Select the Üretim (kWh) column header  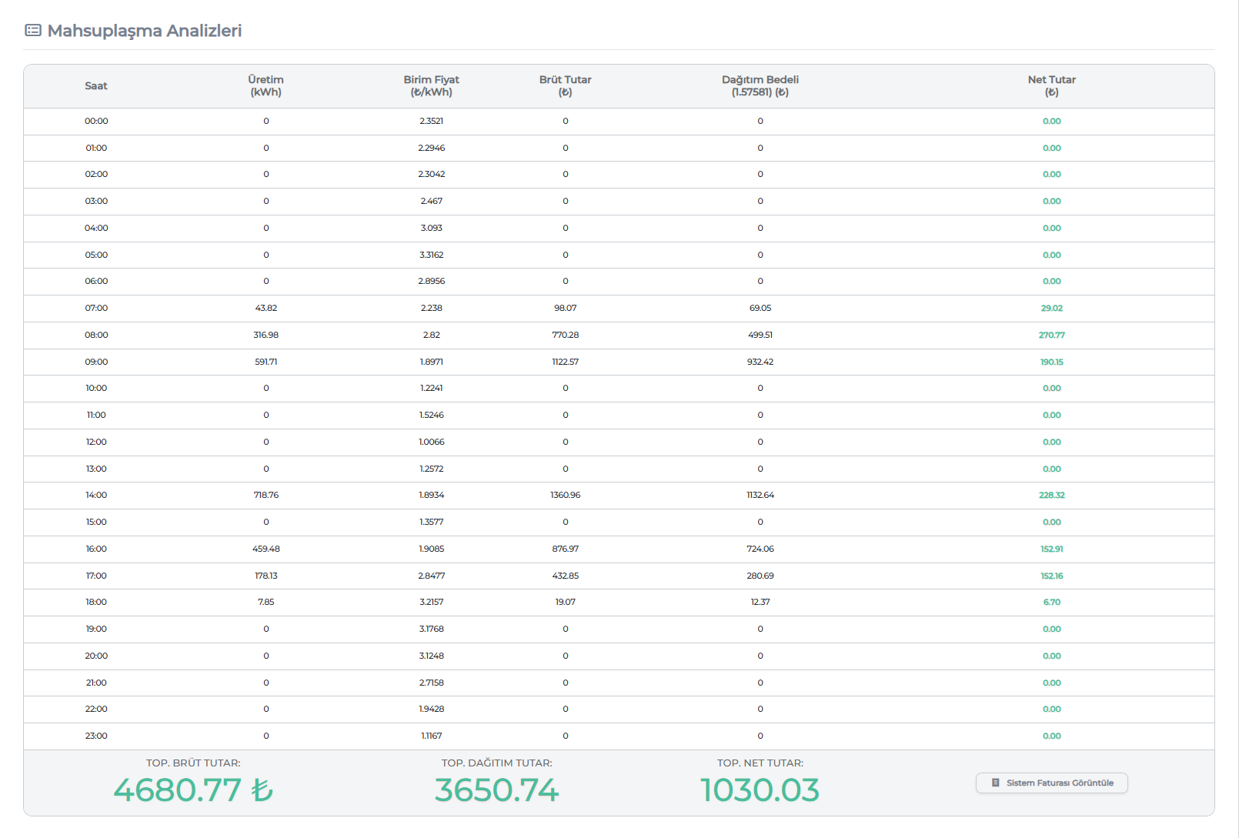pyautogui.click(x=265, y=86)
